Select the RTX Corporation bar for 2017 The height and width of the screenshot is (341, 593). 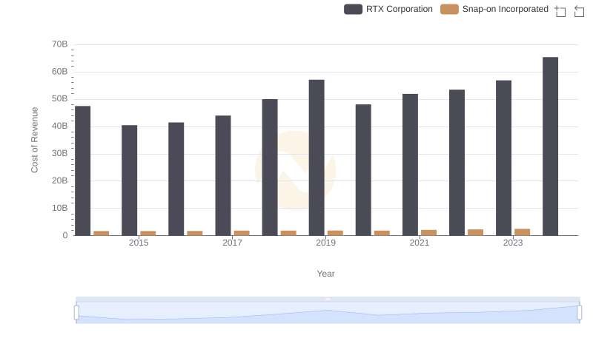click(223, 175)
